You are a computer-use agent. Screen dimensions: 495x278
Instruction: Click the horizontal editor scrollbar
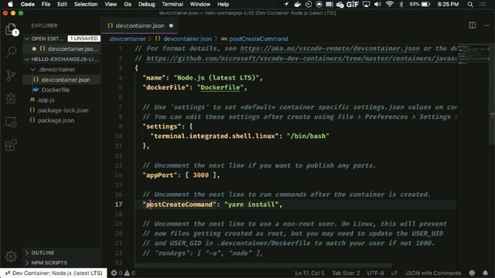point(264,266)
